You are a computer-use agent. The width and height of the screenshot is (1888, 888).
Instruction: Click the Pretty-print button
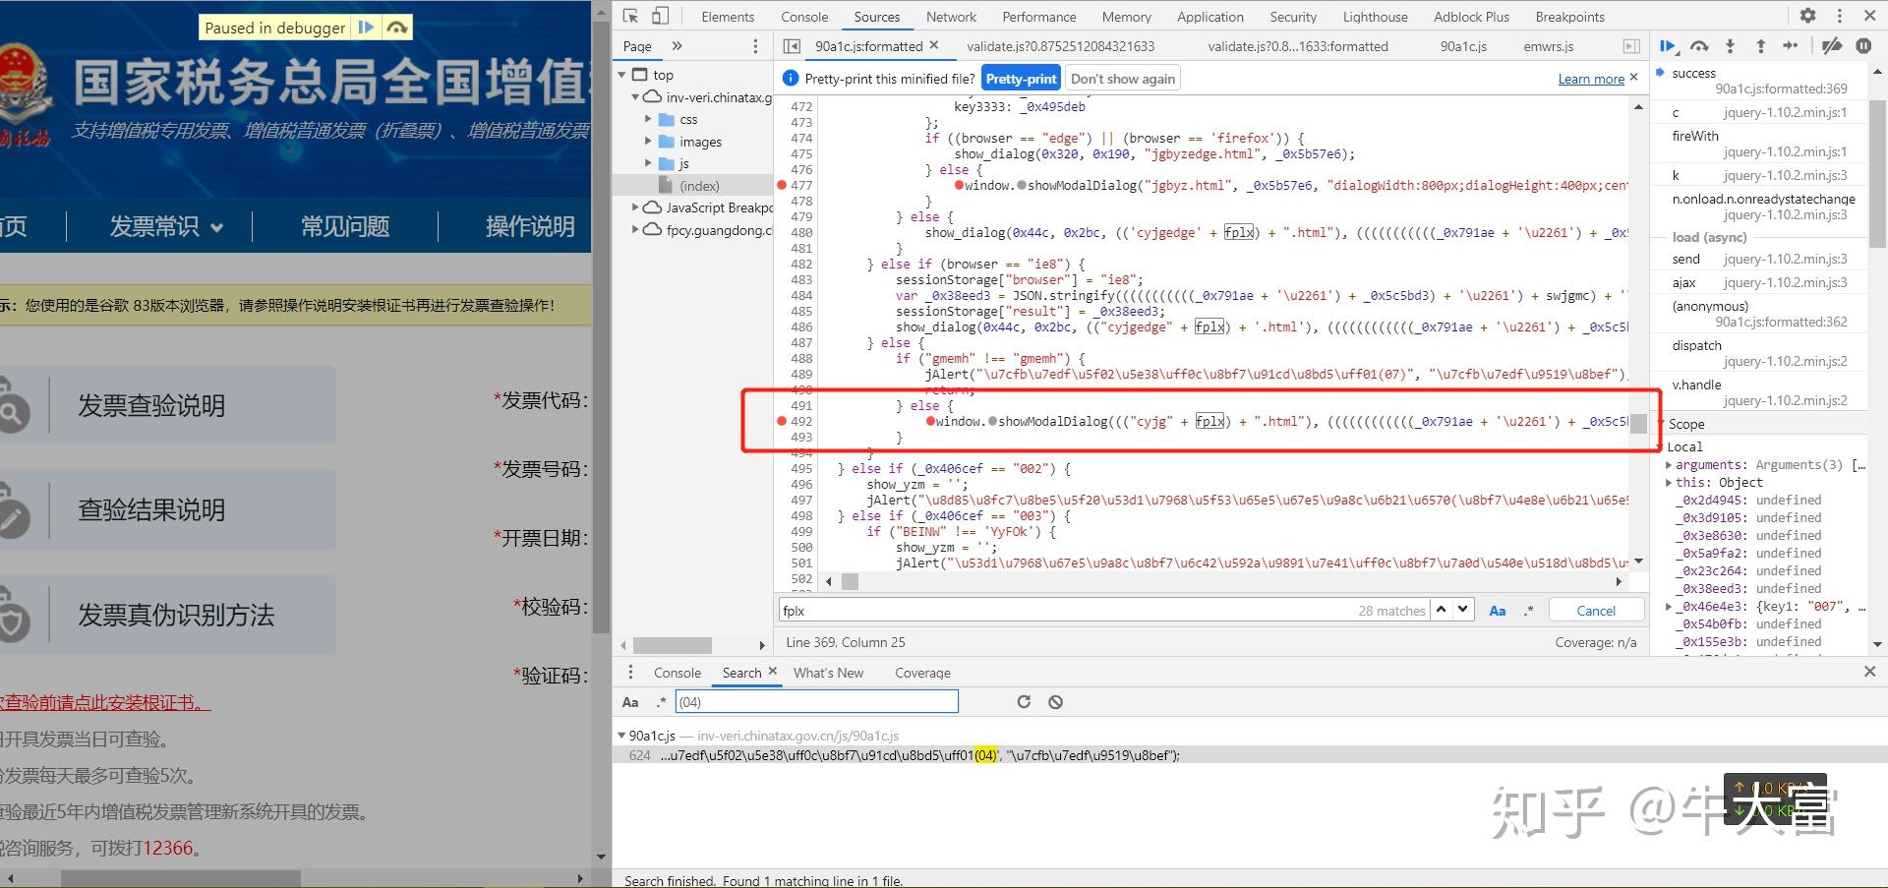point(1020,78)
